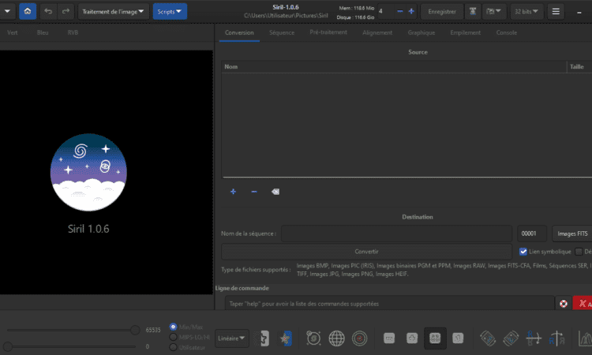Open the Linéaire display mode dropdown

coord(231,338)
